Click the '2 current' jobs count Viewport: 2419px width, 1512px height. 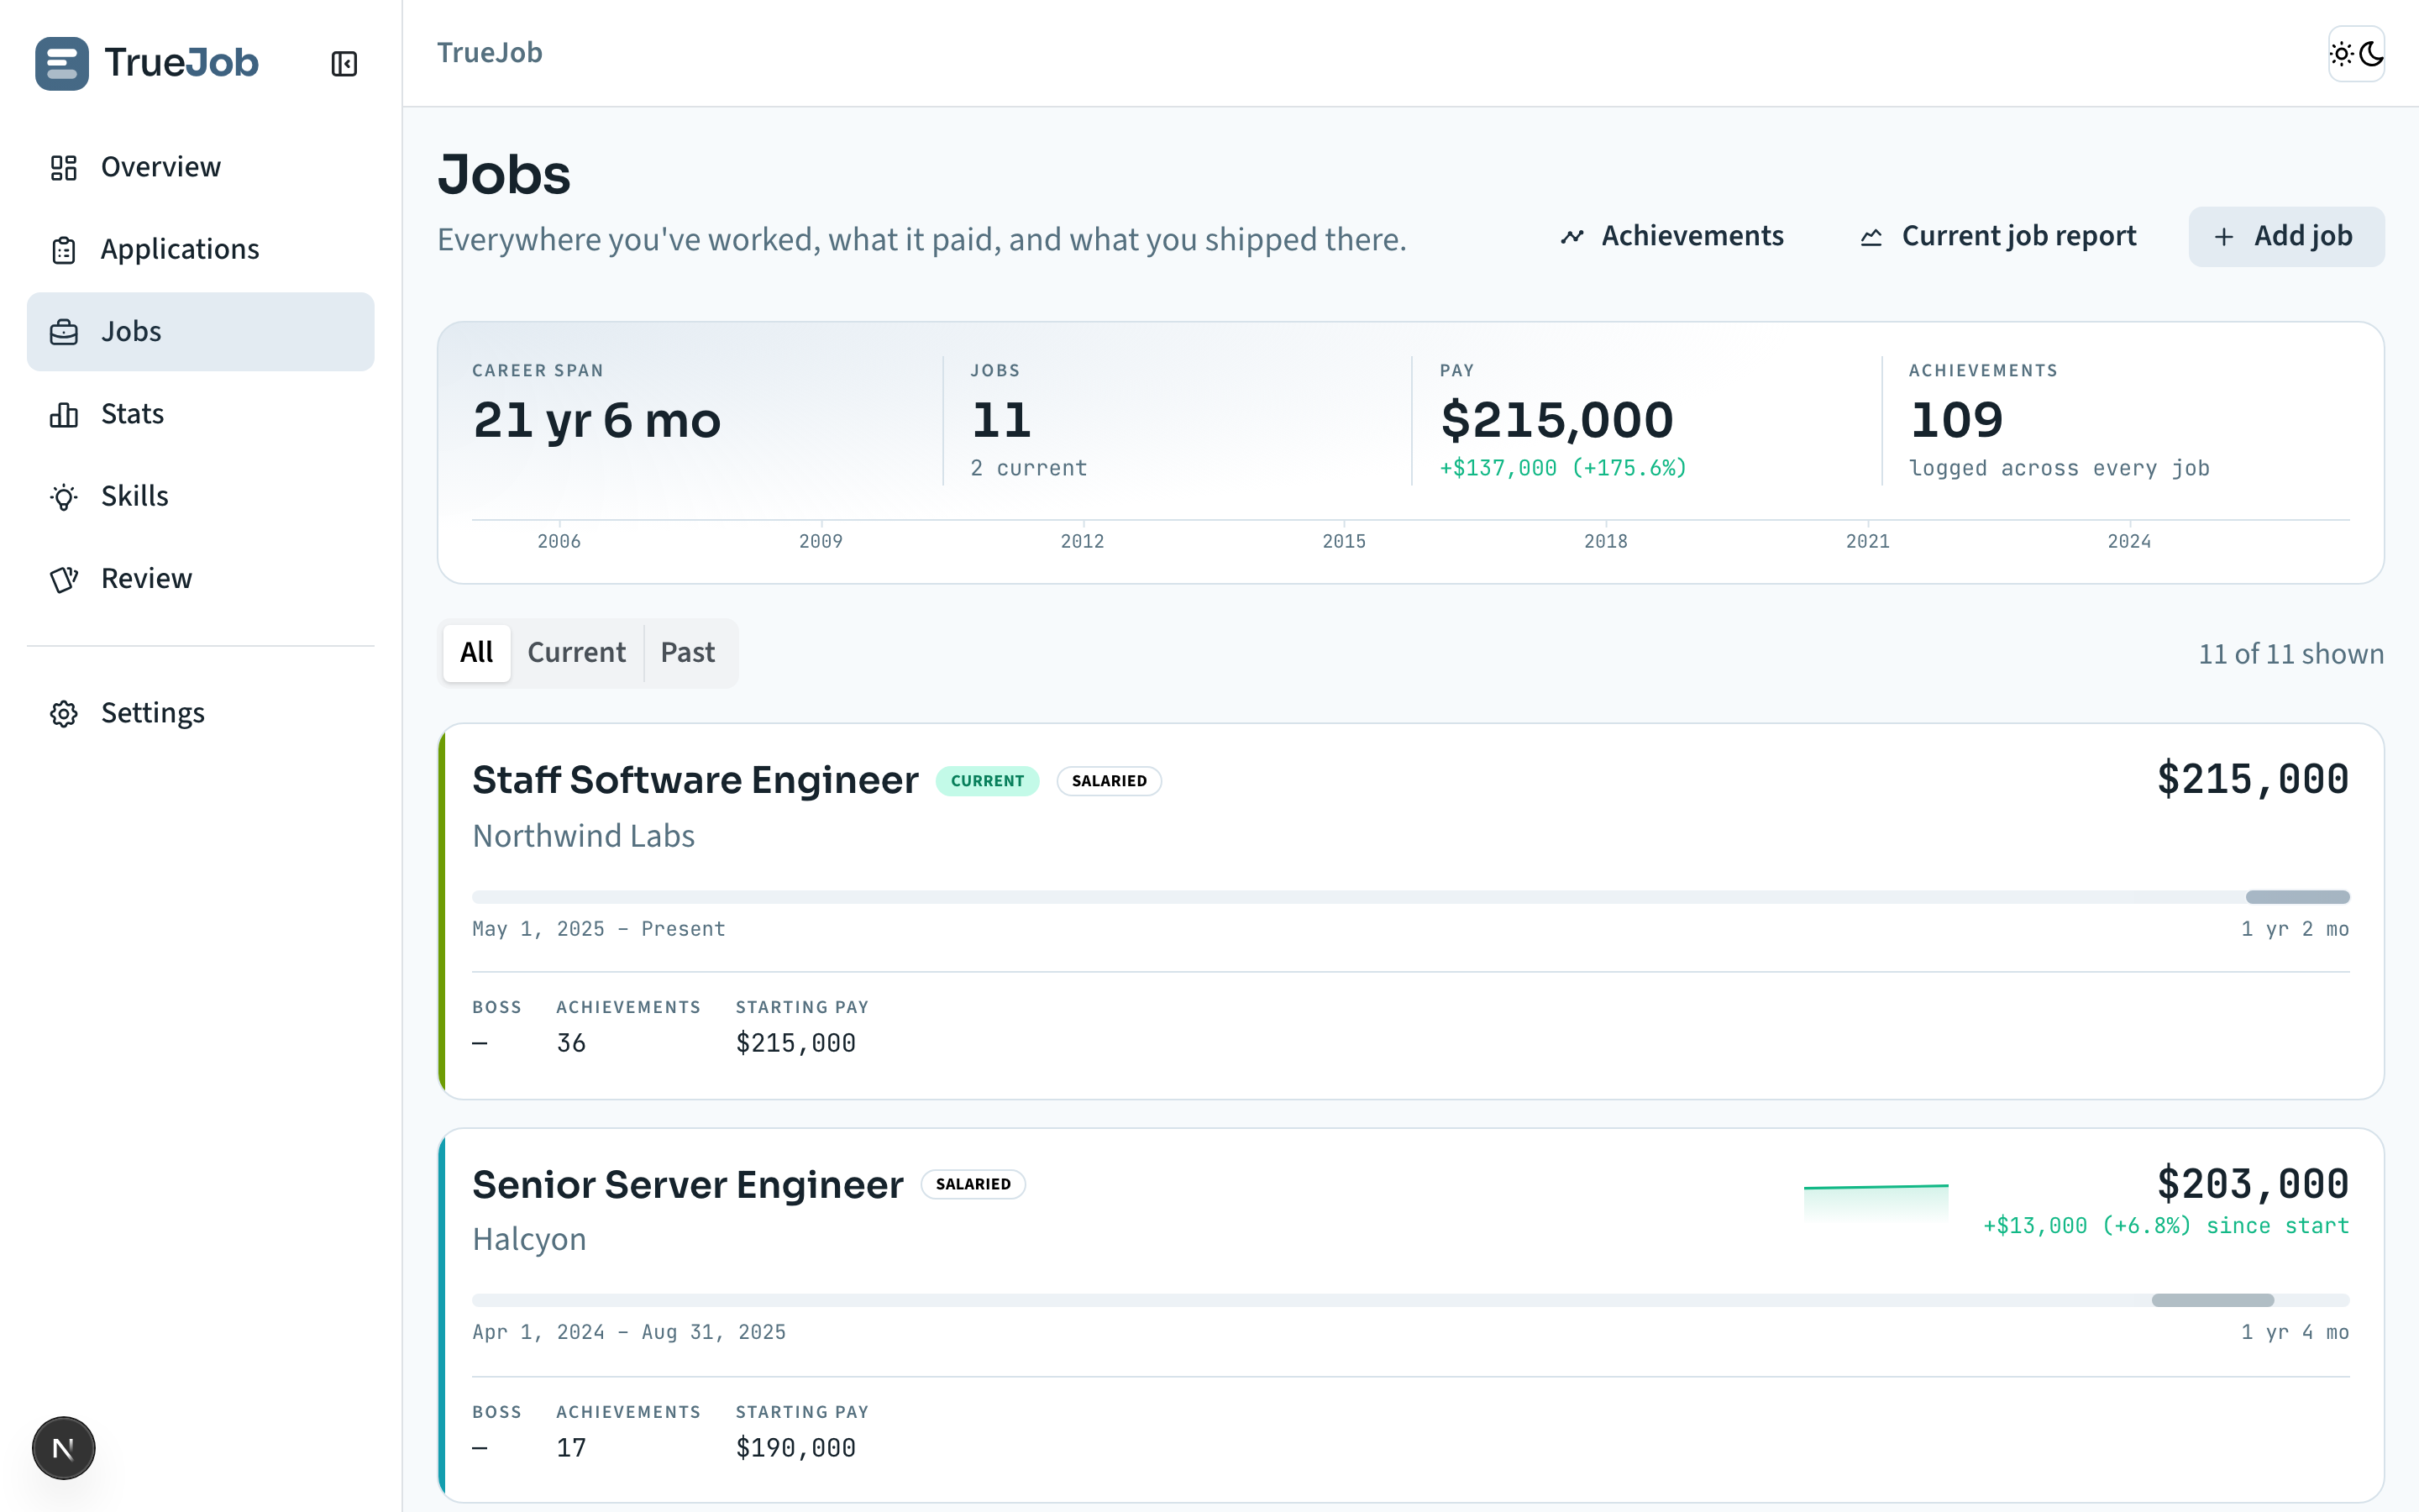coord(1029,468)
